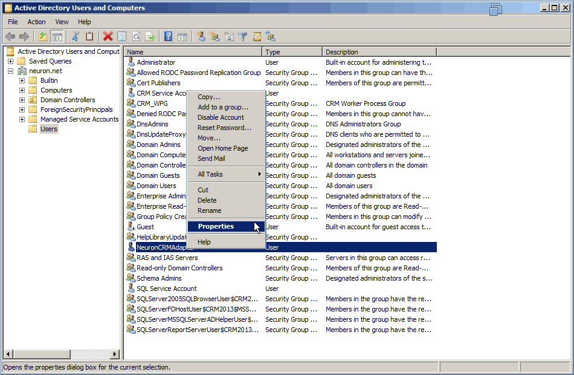Image resolution: width=574 pixels, height=375 pixels.
Task: Open the View menu
Action: point(62,22)
